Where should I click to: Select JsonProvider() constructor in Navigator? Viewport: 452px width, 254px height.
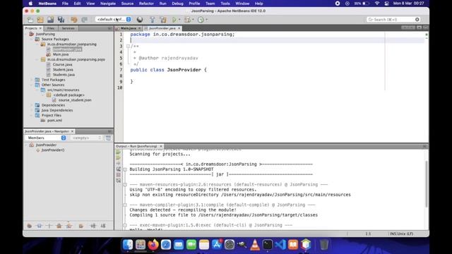pyautogui.click(x=53, y=150)
